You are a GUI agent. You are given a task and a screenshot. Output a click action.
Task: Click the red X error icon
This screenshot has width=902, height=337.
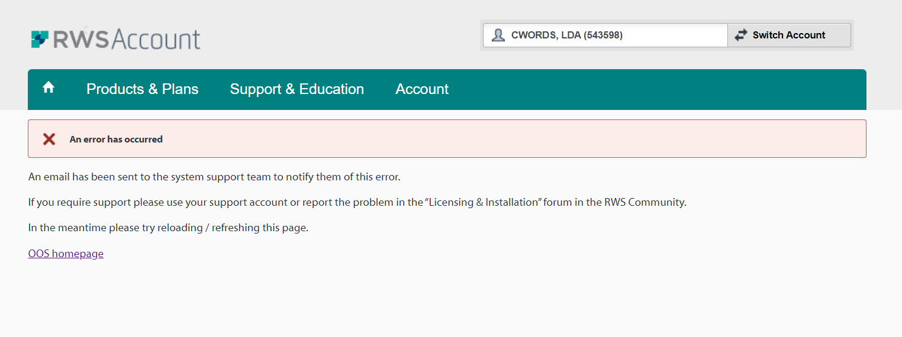(49, 139)
